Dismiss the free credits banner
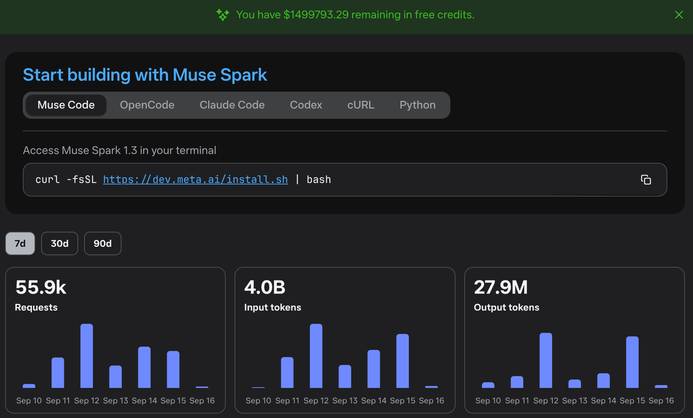Screen dimensions: 693x418 pyautogui.click(x=679, y=15)
